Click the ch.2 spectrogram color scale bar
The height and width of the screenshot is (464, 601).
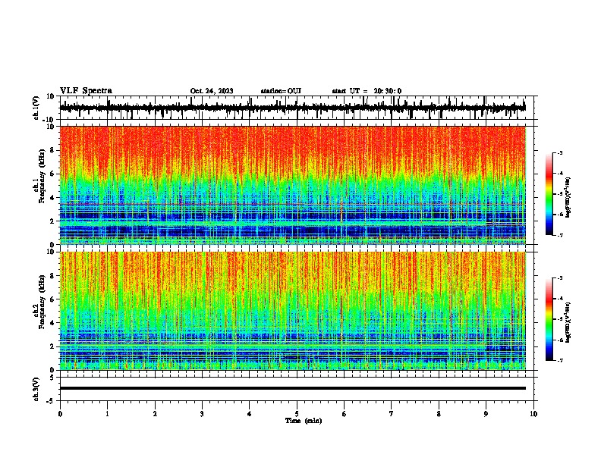(x=549, y=319)
